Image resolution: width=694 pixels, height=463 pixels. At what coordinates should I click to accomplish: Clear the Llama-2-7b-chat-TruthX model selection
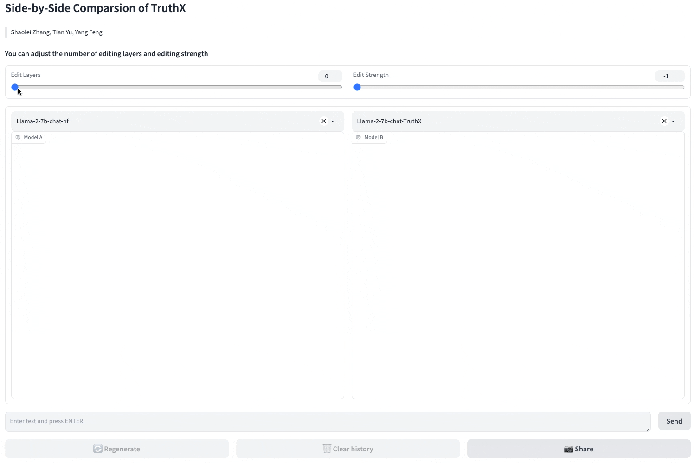[x=664, y=121]
